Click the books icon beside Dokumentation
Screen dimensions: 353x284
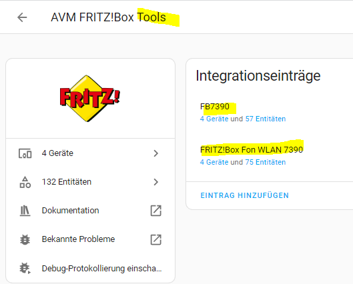25,211
